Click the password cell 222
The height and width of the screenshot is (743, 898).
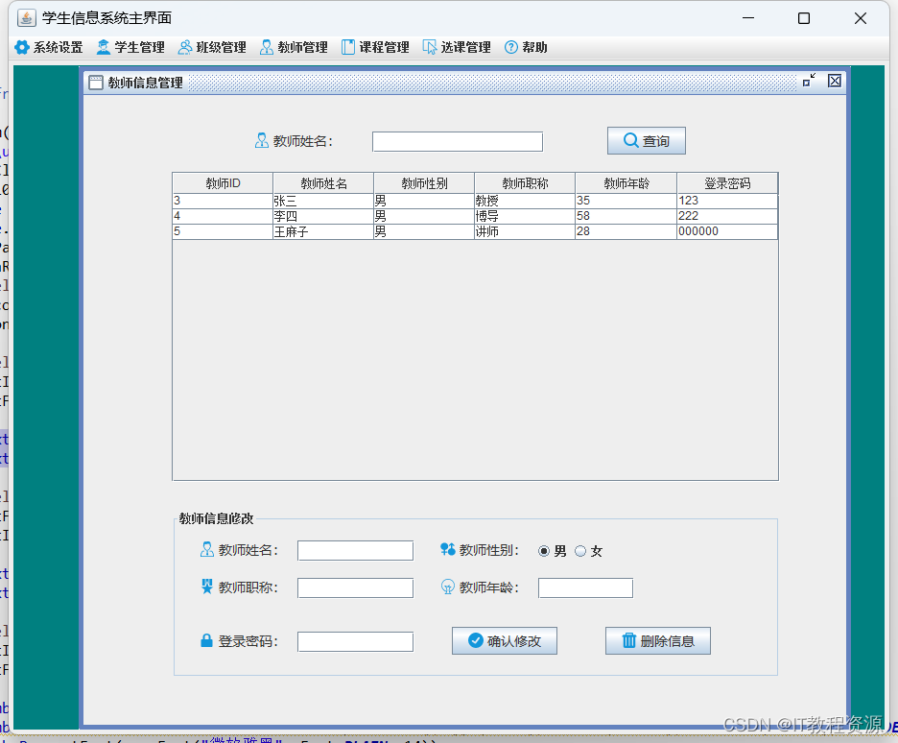(x=727, y=216)
